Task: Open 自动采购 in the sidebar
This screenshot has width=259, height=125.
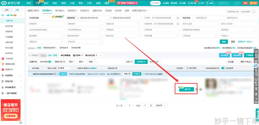Action: pos(9,26)
